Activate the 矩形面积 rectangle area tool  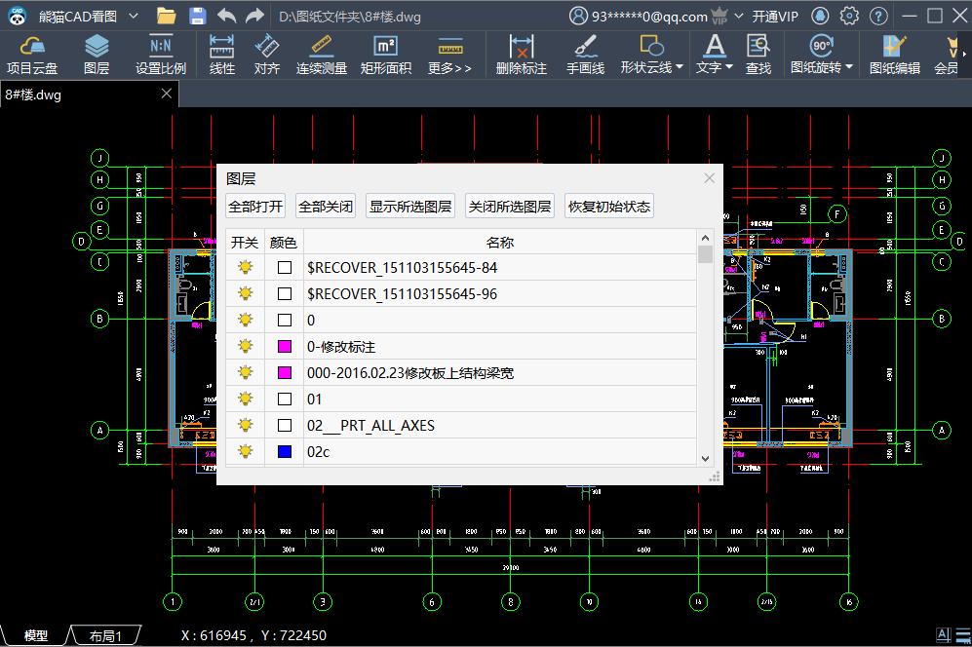point(386,53)
